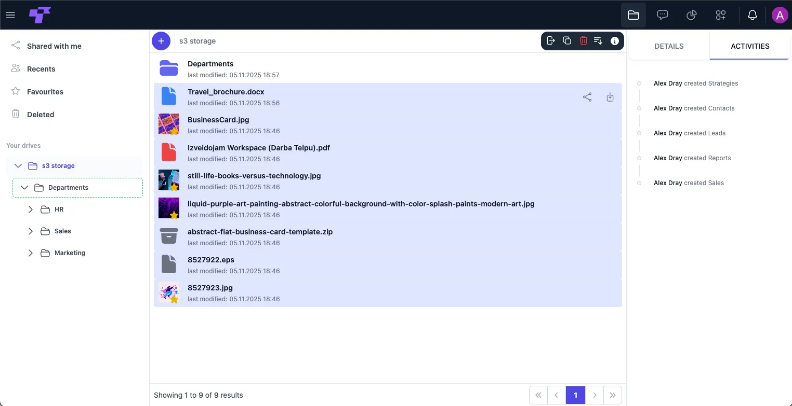
Task: Click the app logo in header
Action: tap(39, 15)
